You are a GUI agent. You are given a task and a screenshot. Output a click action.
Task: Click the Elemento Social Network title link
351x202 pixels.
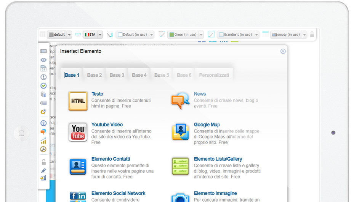118,193
